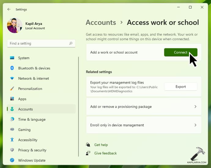This screenshot has width=211, height=168.
Task: Open Network & internet section
Action: point(41,79)
